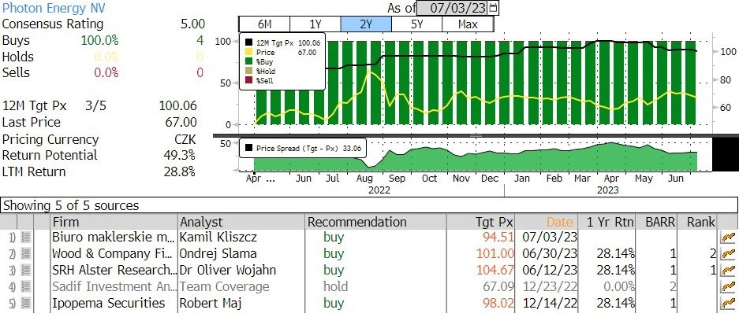739x317 pixels.
Task: Click the black 12M Tgt Px legend swatch
Action: coord(249,43)
